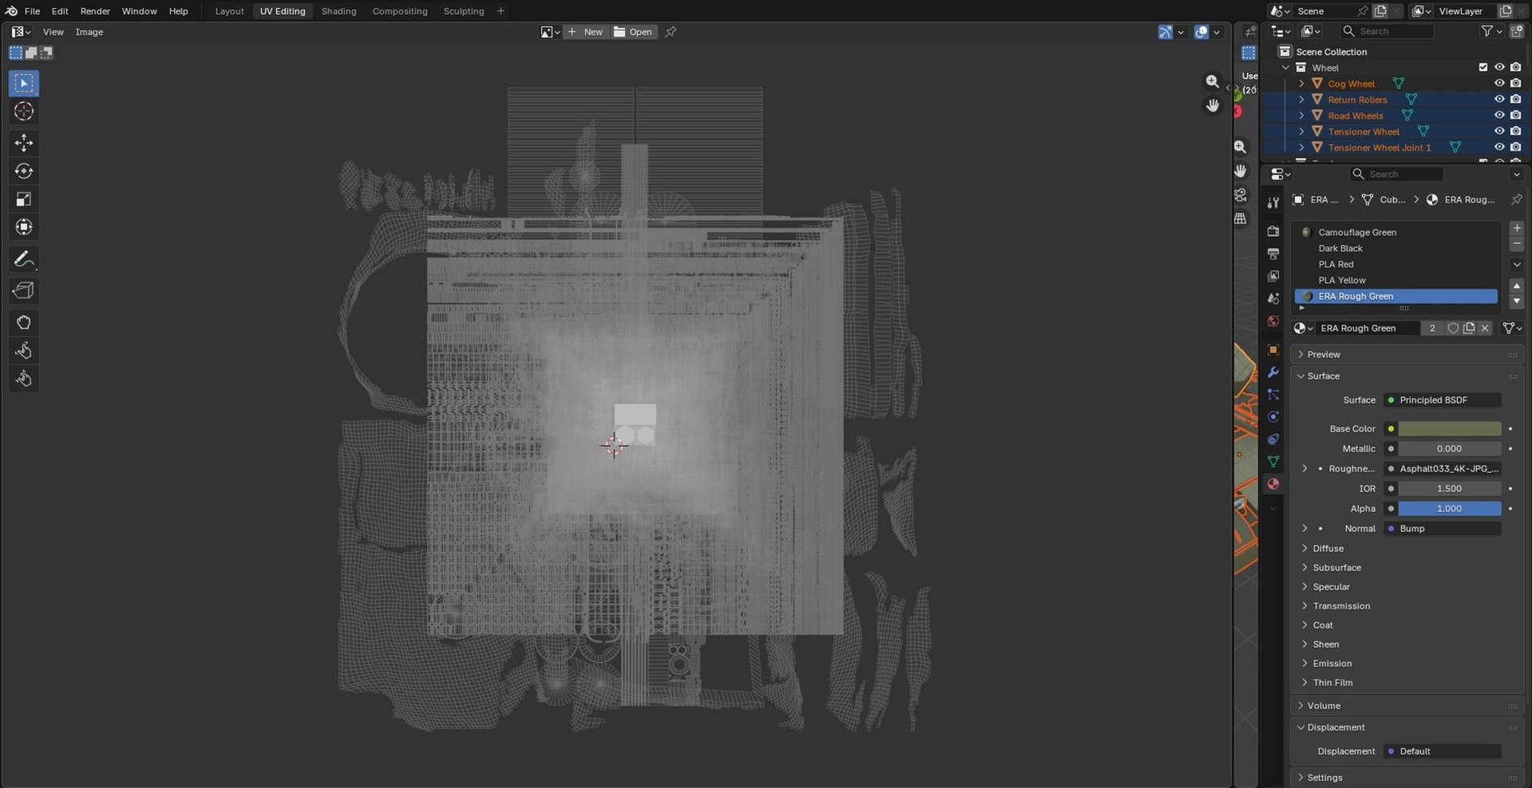Click the Base Color swatch
This screenshot has width=1532, height=788.
(x=1450, y=429)
